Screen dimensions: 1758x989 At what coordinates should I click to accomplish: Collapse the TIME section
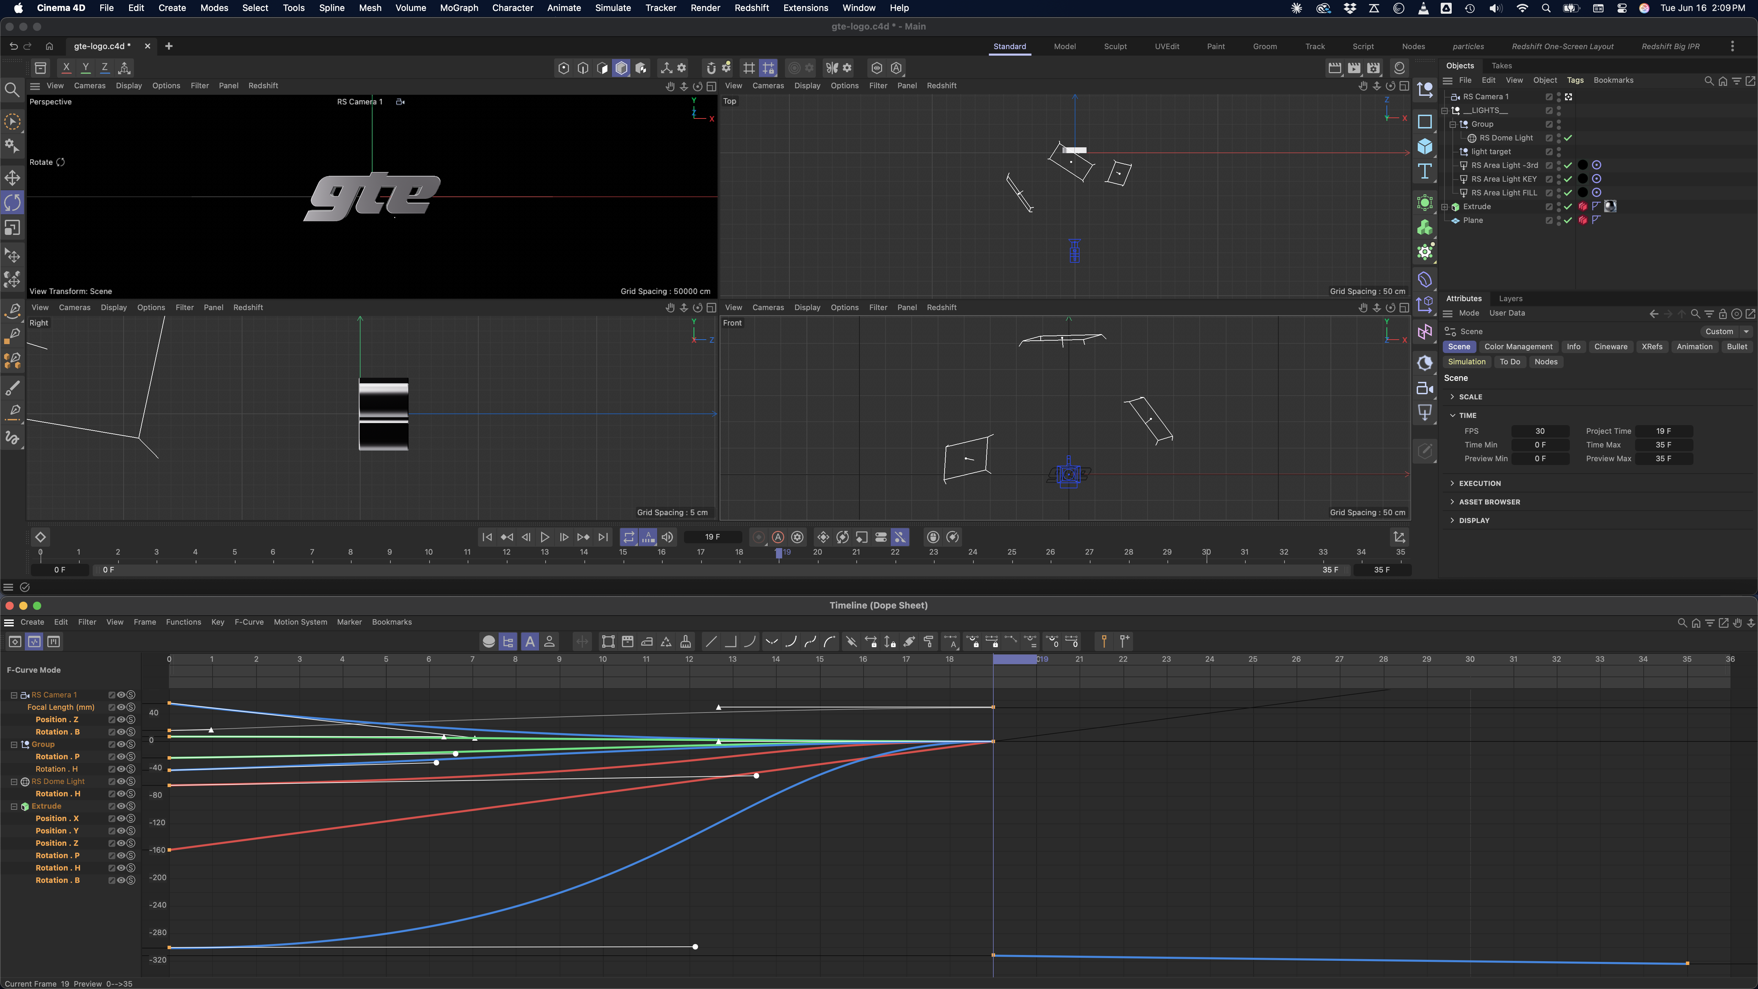pos(1452,415)
